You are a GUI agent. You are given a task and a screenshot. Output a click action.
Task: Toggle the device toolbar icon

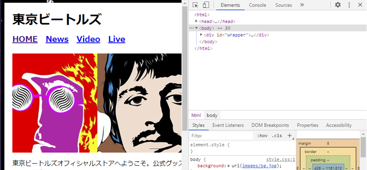(206, 5)
